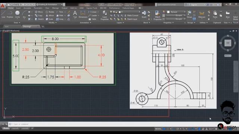Open Layer Properties manager

105,15
